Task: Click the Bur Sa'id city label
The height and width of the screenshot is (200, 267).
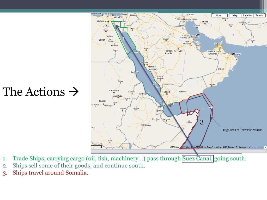Action: coord(118,17)
